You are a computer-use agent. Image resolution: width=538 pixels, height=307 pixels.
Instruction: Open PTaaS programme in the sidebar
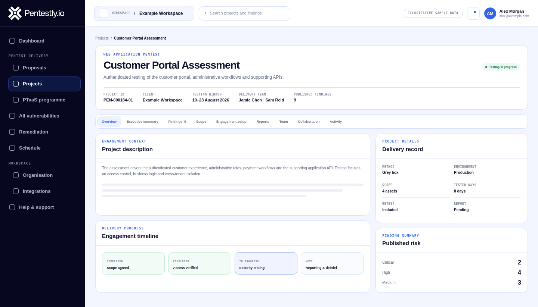tap(44, 100)
